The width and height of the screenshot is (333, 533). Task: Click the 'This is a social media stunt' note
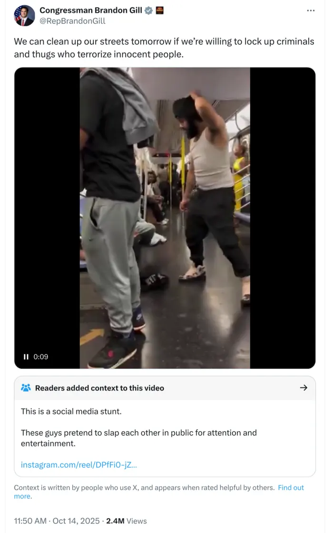pyautogui.click(x=71, y=412)
